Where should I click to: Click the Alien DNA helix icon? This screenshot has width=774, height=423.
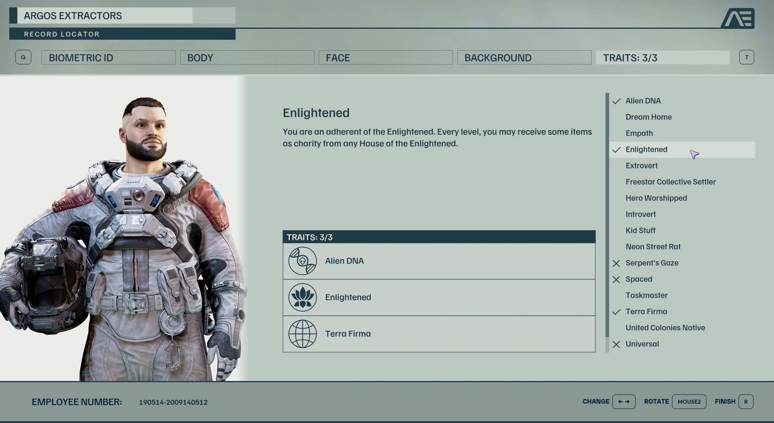point(302,261)
